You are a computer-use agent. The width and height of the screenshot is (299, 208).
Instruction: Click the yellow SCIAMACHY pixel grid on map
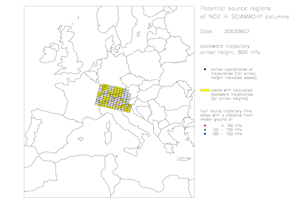(x=114, y=98)
